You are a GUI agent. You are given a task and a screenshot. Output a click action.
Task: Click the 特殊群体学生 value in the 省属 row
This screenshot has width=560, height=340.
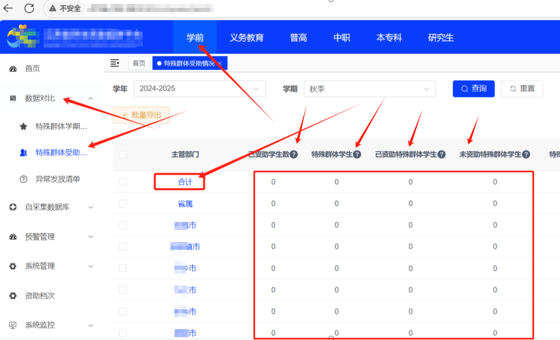[x=336, y=204]
